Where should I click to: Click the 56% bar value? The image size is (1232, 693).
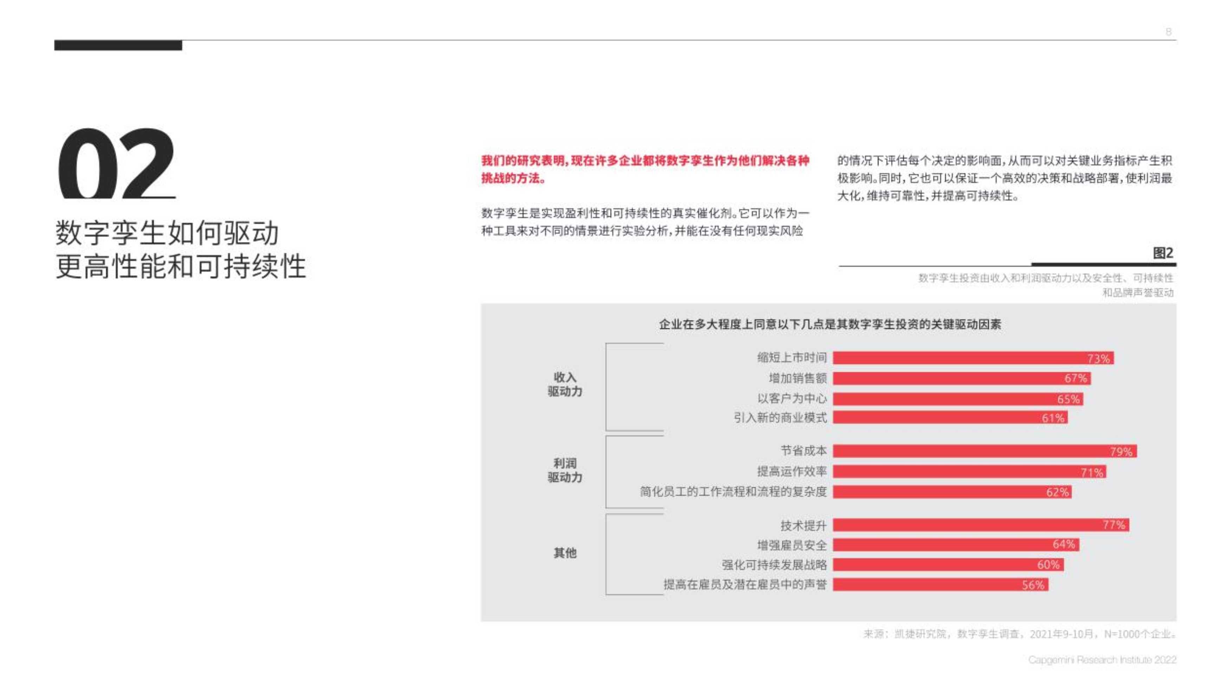[x=1033, y=585]
